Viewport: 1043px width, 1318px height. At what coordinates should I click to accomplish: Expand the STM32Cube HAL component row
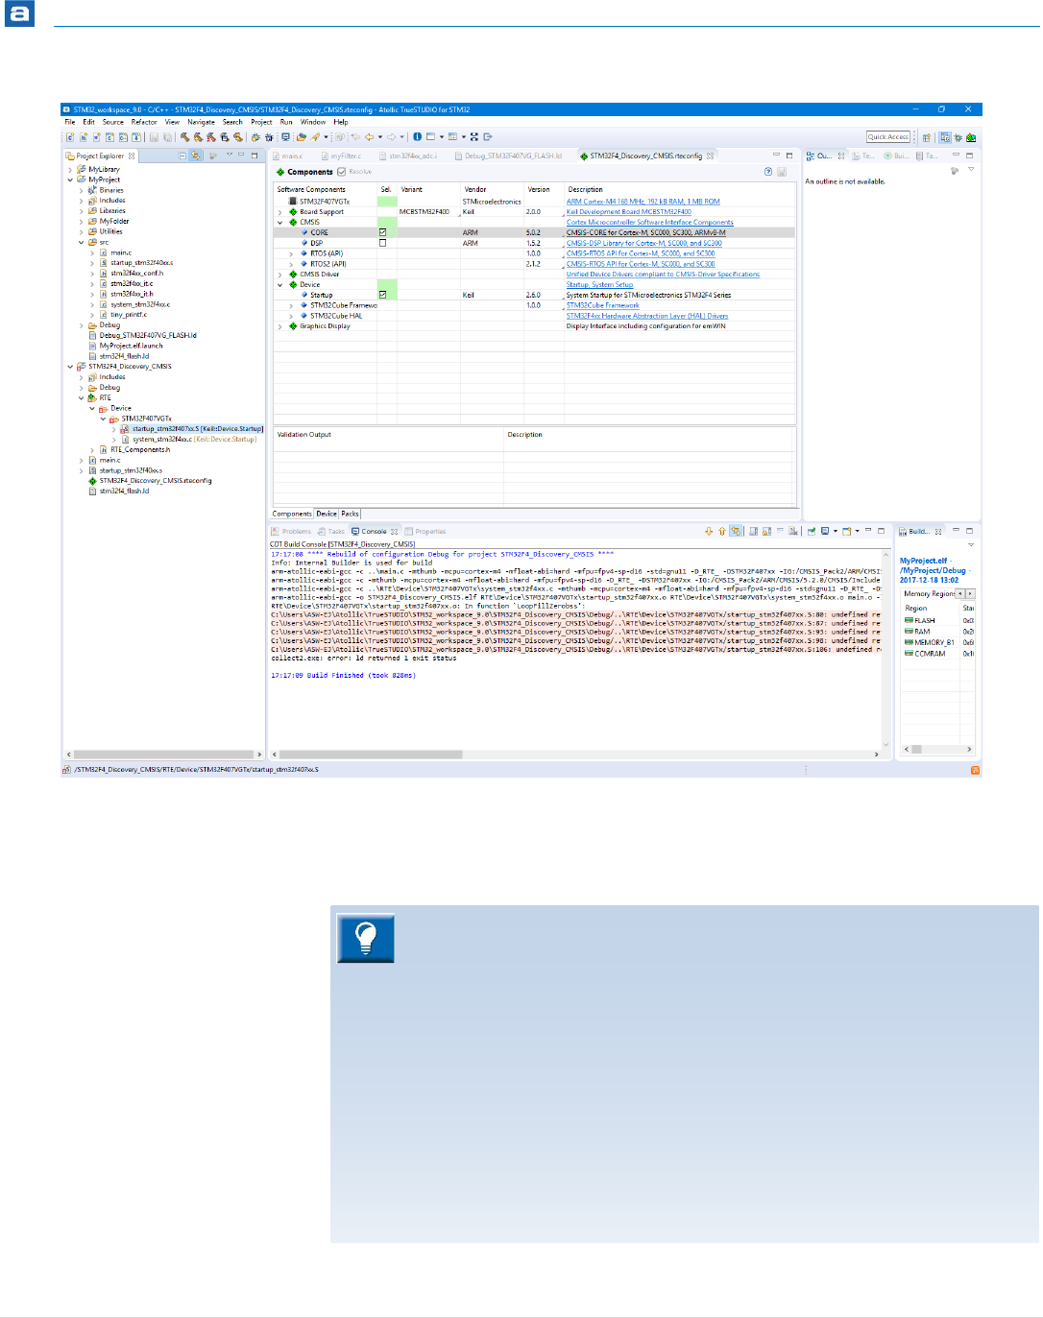291,316
